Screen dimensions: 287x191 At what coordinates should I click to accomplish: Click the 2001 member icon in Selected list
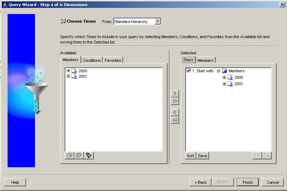click(230, 84)
